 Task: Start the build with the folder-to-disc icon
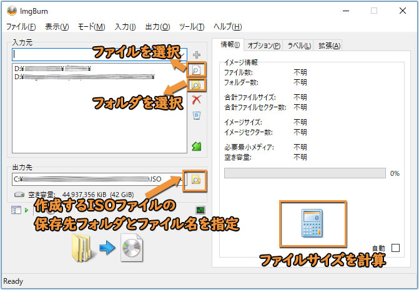coord(107,248)
